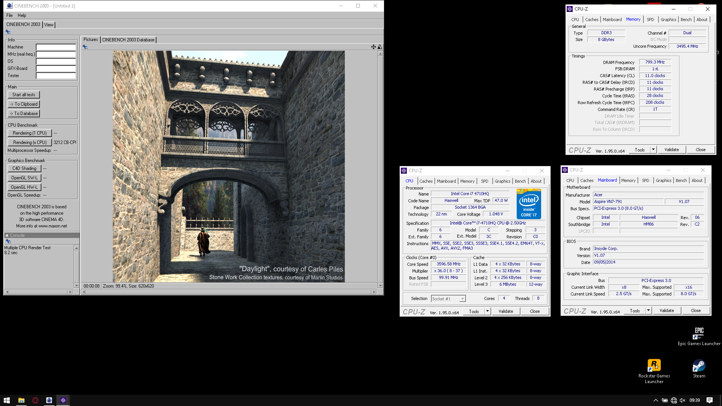Open the SPD tab in the CPU-Z Memory window
Image resolution: width=722 pixels, height=406 pixels.
coord(651,20)
